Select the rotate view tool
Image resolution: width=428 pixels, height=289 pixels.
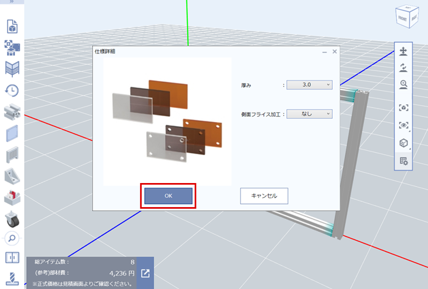[x=403, y=68]
